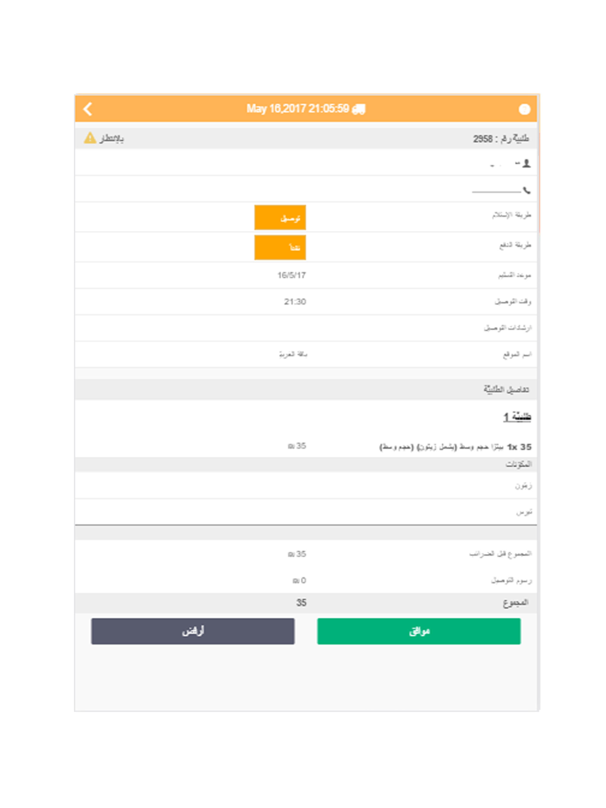Select the تفاصيل الطلبية section header
The height and width of the screenshot is (808, 606).
pos(506,389)
